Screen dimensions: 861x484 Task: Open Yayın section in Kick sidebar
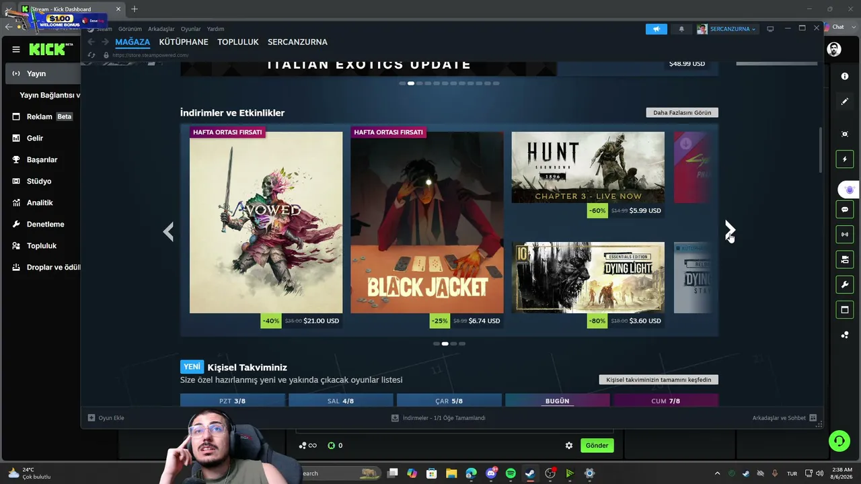pyautogui.click(x=43, y=73)
